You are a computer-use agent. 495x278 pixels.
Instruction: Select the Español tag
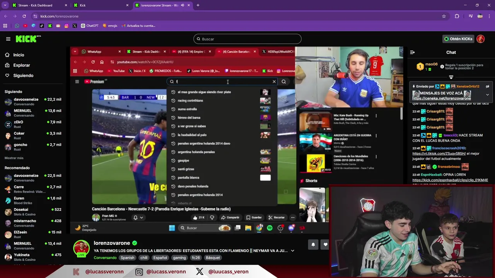[x=160, y=258]
